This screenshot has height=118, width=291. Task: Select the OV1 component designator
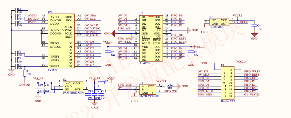(51, 12)
